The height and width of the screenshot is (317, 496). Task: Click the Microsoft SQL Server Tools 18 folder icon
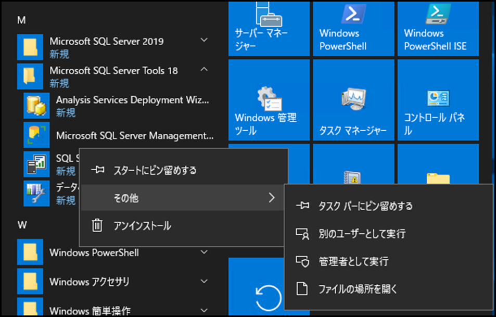[x=30, y=76]
